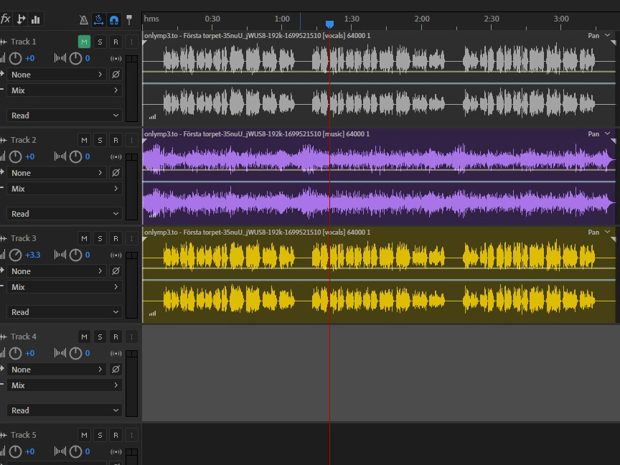Mute Track 3
The height and width of the screenshot is (465, 620).
84,238
